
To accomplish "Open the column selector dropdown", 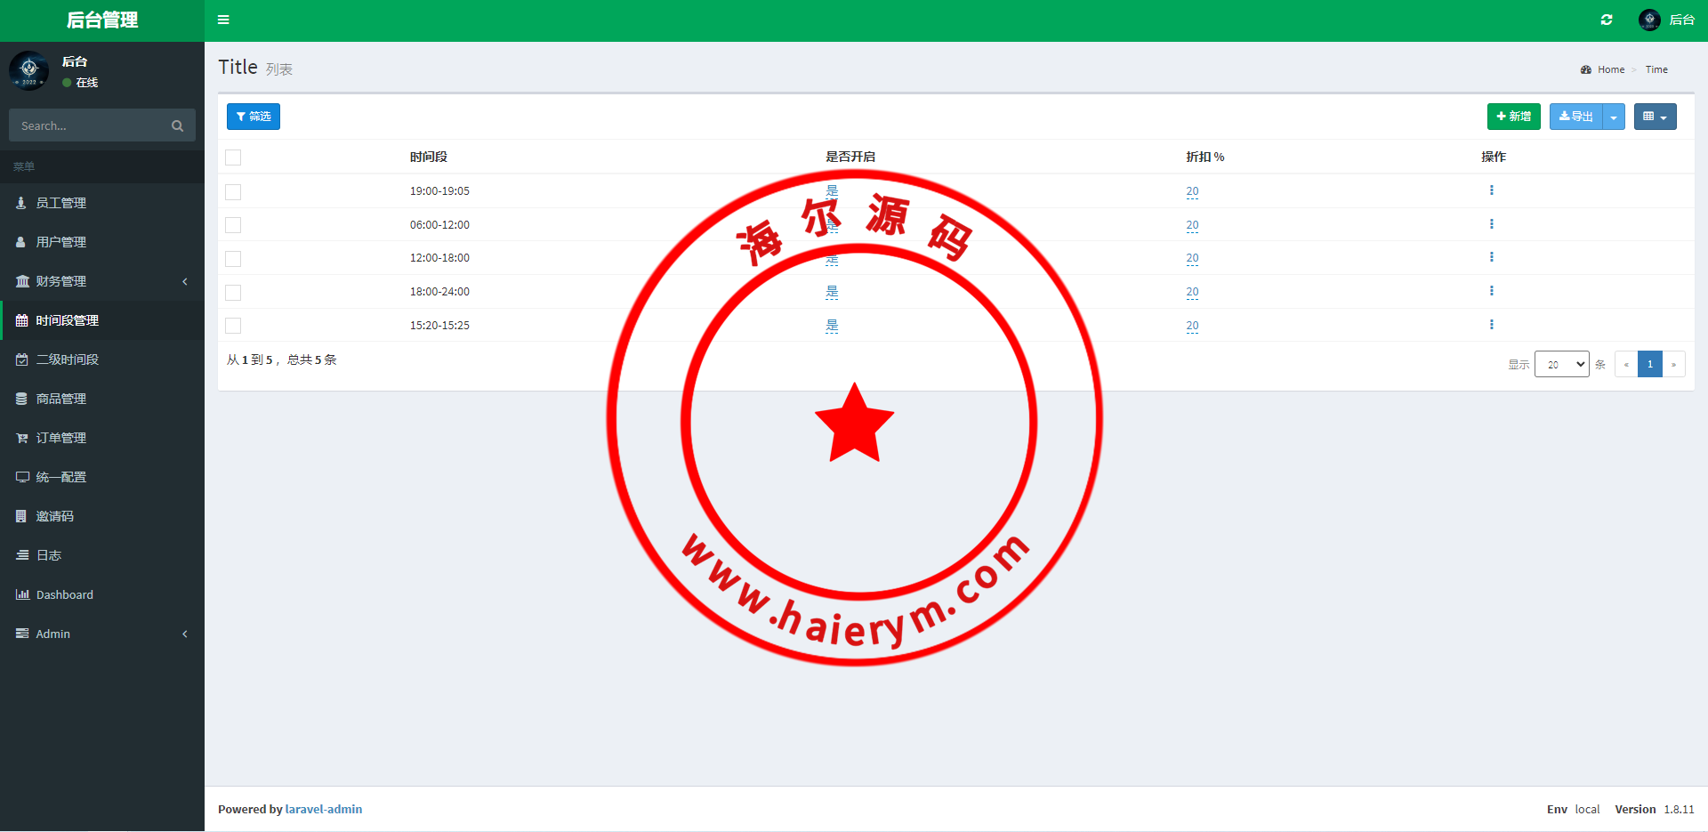I will coord(1655,117).
